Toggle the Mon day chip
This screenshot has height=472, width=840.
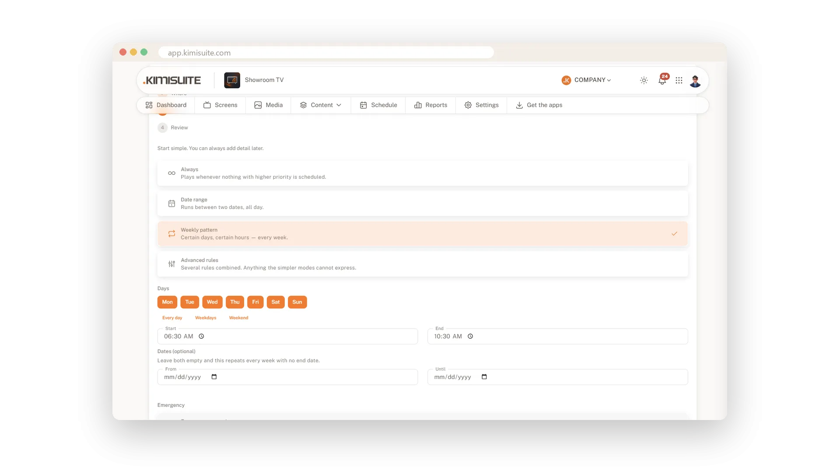167,302
